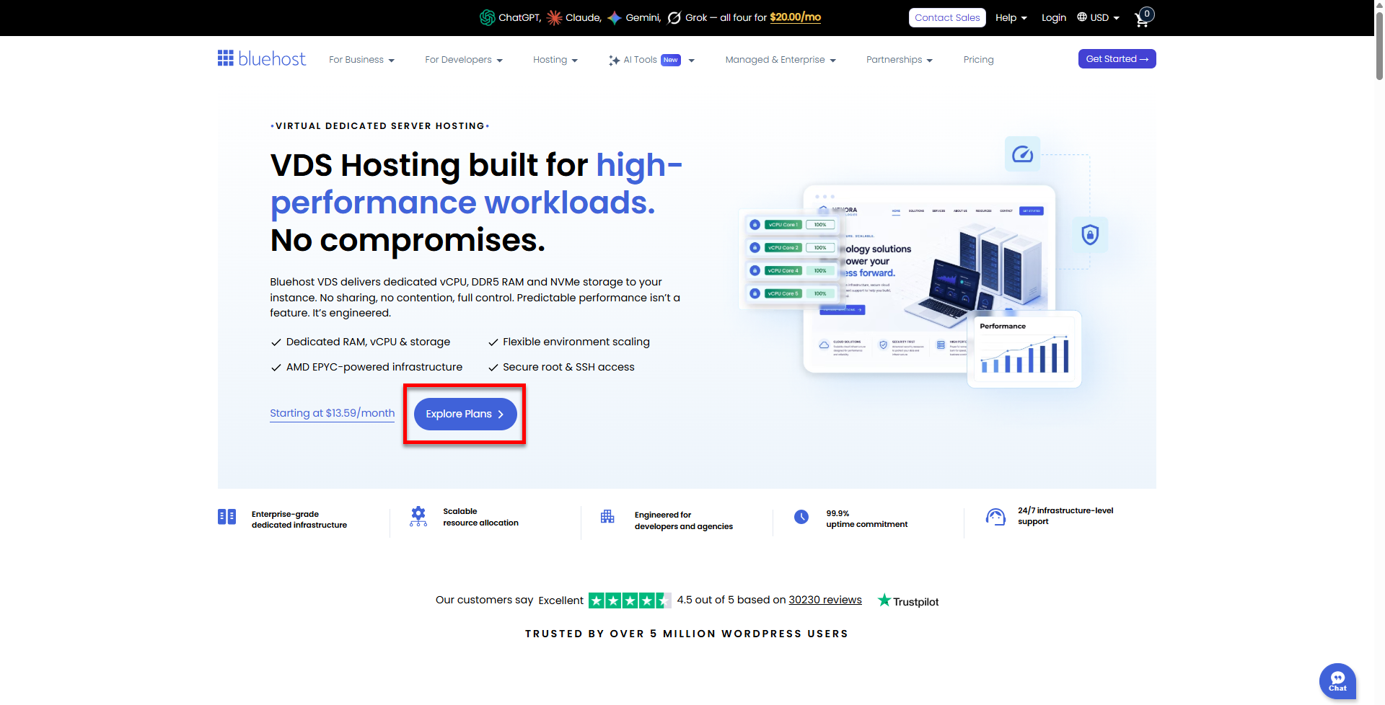Click the Trustpilot star rating graphic
Image resolution: width=1385 pixels, height=705 pixels.
(630, 600)
